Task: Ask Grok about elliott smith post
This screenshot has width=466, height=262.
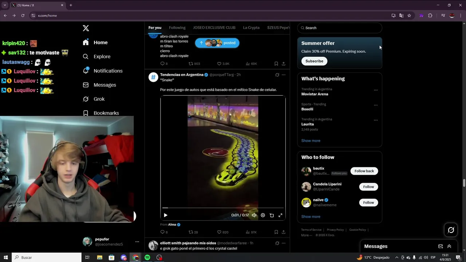Action: (x=277, y=243)
